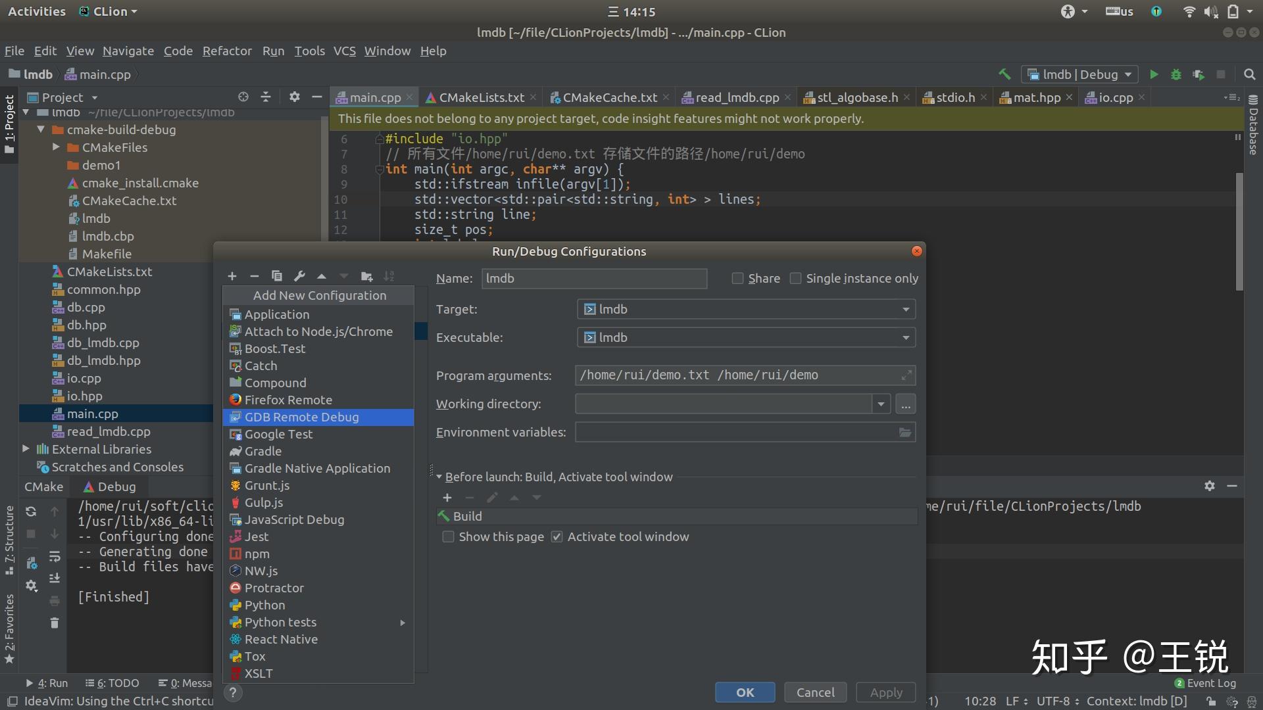
Task: Choose Google Test configuration type
Action: 318,435
